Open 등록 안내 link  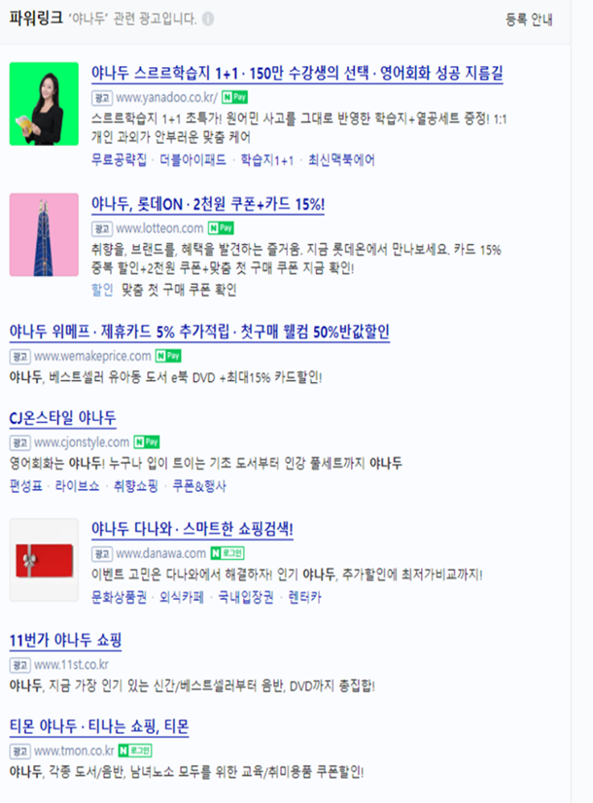click(529, 19)
